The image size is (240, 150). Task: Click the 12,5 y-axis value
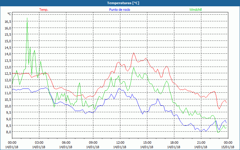tap(8, 73)
